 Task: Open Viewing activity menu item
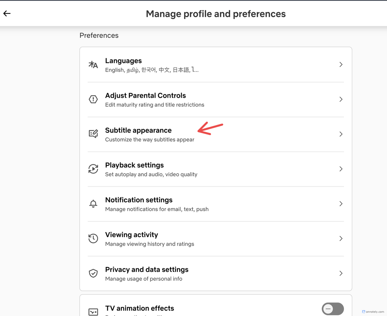pos(216,239)
